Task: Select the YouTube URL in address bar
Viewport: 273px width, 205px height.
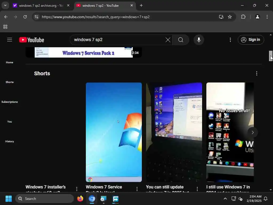Action: pos(96,17)
